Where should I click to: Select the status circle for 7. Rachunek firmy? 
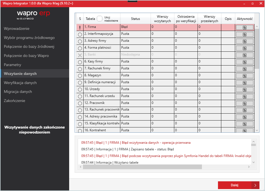(x=80, y=69)
